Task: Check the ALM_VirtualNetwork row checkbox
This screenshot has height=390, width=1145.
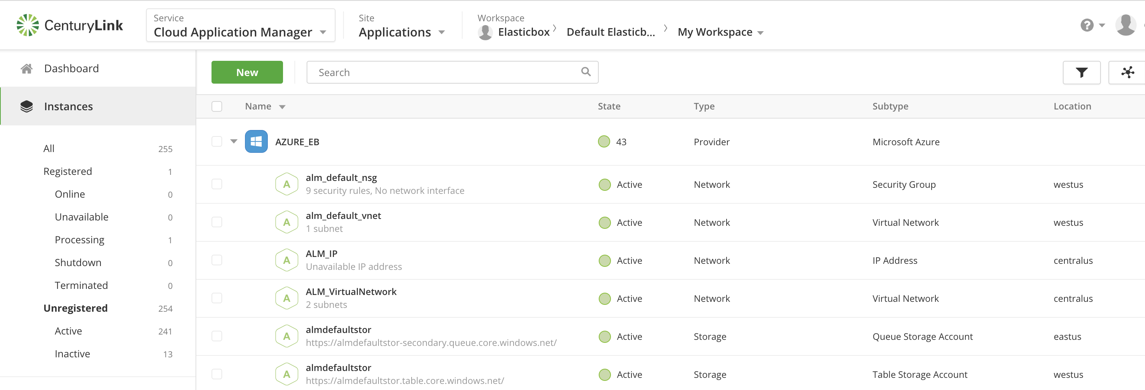Action: click(x=217, y=298)
